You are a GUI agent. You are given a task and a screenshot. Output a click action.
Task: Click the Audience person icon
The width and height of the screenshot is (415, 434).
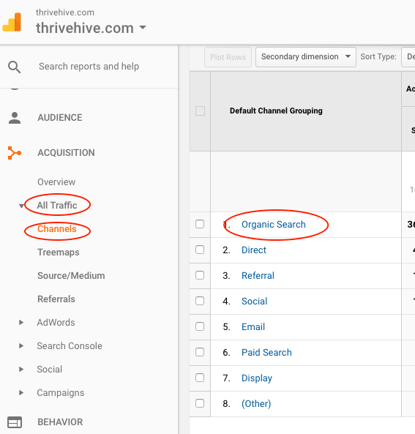pyautogui.click(x=15, y=118)
